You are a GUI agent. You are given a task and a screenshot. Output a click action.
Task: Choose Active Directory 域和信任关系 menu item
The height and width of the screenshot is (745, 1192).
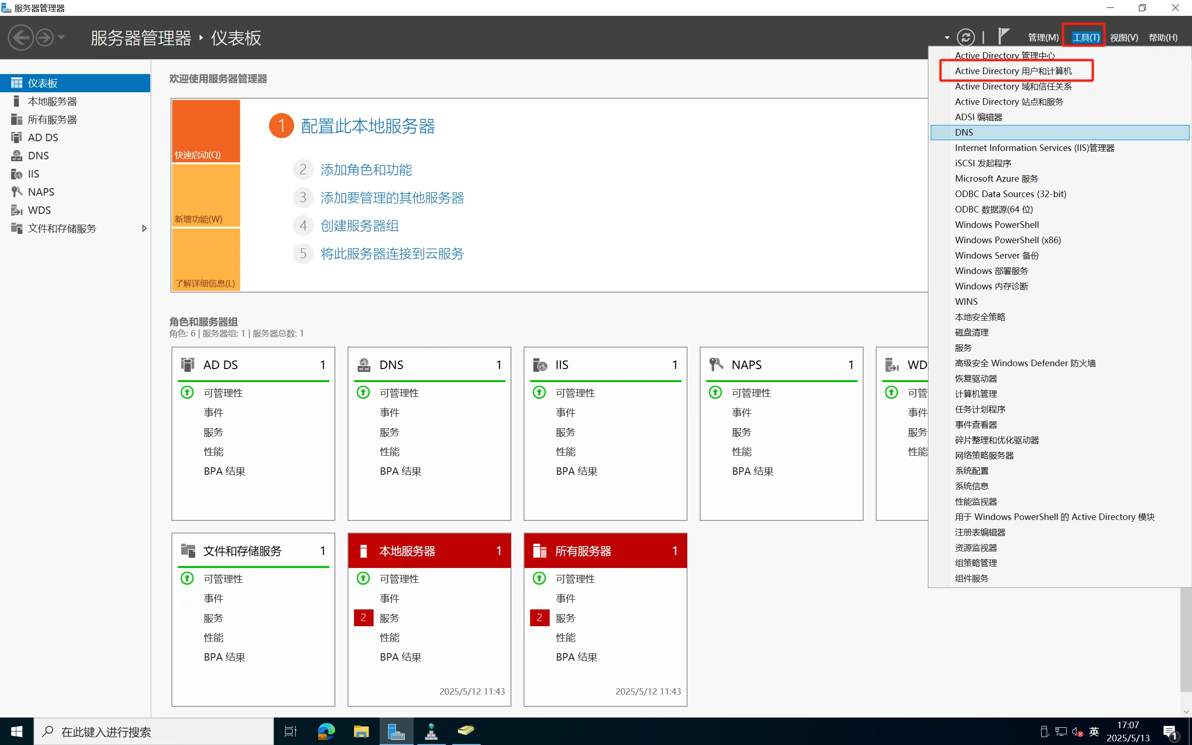pyautogui.click(x=1060, y=86)
